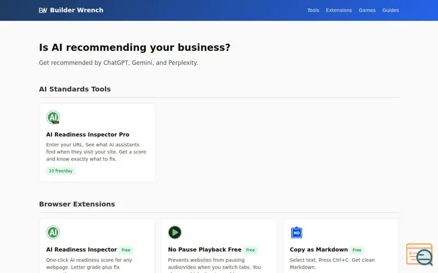This screenshot has height=273, width=438.
Task: Click Free badge next to Copy as Markdown
Action: (357, 250)
